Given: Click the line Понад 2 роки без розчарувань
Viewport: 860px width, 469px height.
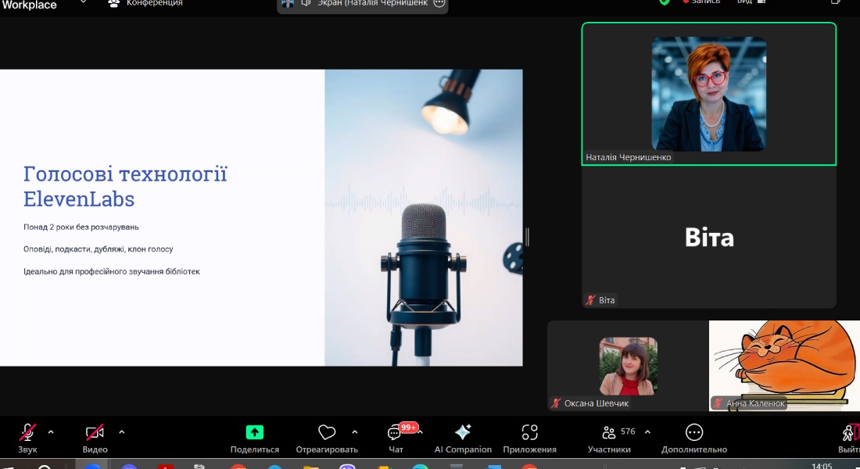Looking at the screenshot, I should [x=81, y=227].
